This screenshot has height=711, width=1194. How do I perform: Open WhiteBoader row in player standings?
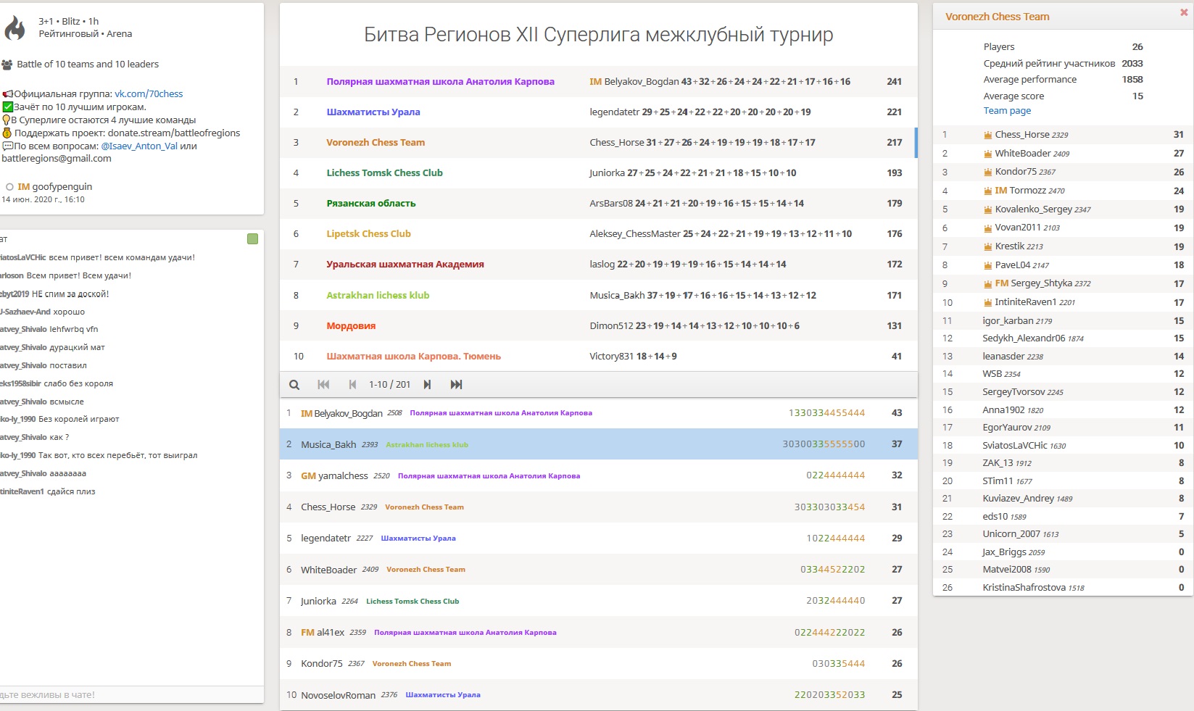[x=598, y=570]
